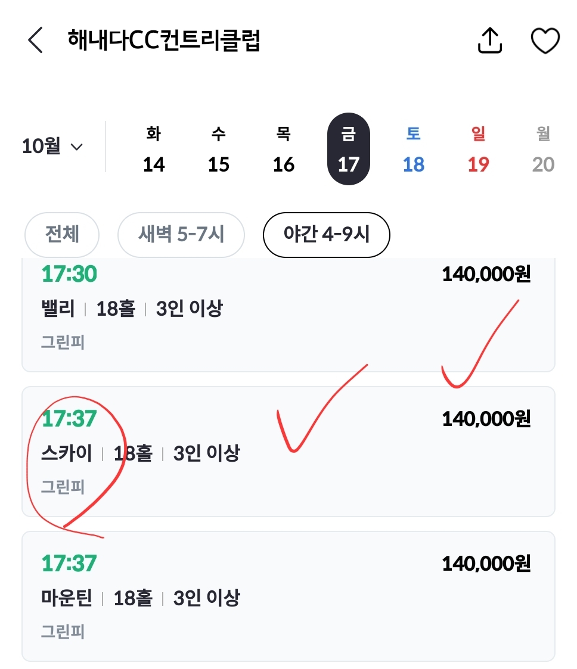The height and width of the screenshot is (669, 577).
Task: Choose the 야간 4-9시 time filter
Action: [327, 235]
